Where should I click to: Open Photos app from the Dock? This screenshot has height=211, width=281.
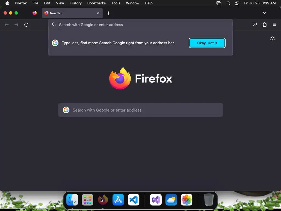(187, 199)
